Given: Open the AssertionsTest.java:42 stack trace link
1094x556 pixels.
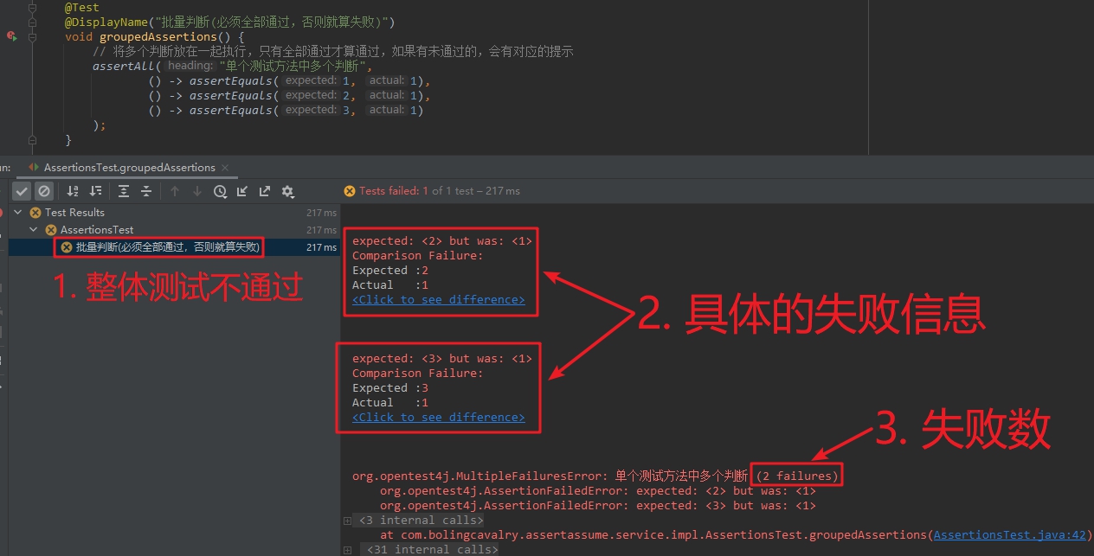Looking at the screenshot, I should [1009, 534].
